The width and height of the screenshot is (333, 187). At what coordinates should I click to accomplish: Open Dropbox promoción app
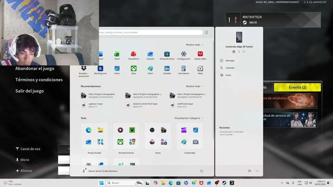(84, 69)
